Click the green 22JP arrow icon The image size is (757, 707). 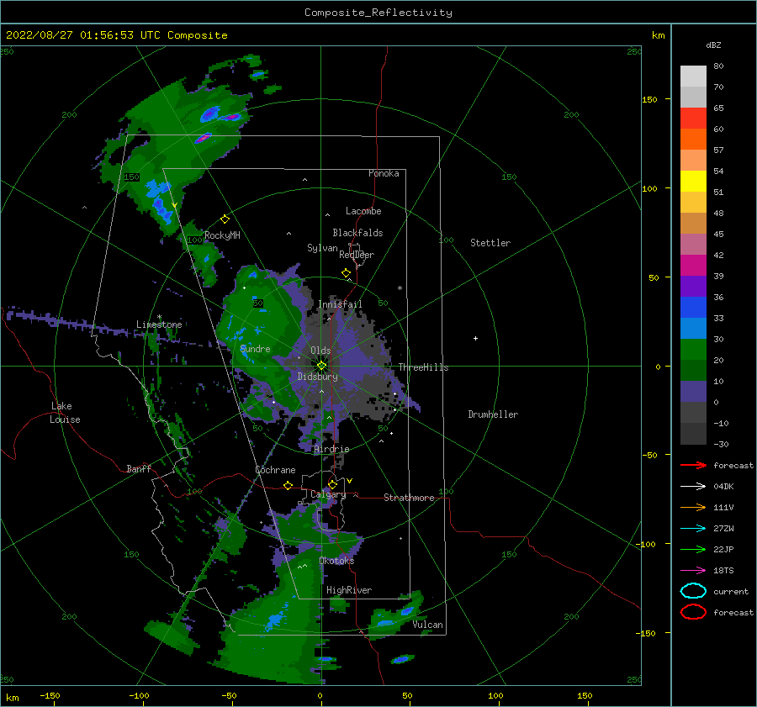pyautogui.click(x=693, y=549)
